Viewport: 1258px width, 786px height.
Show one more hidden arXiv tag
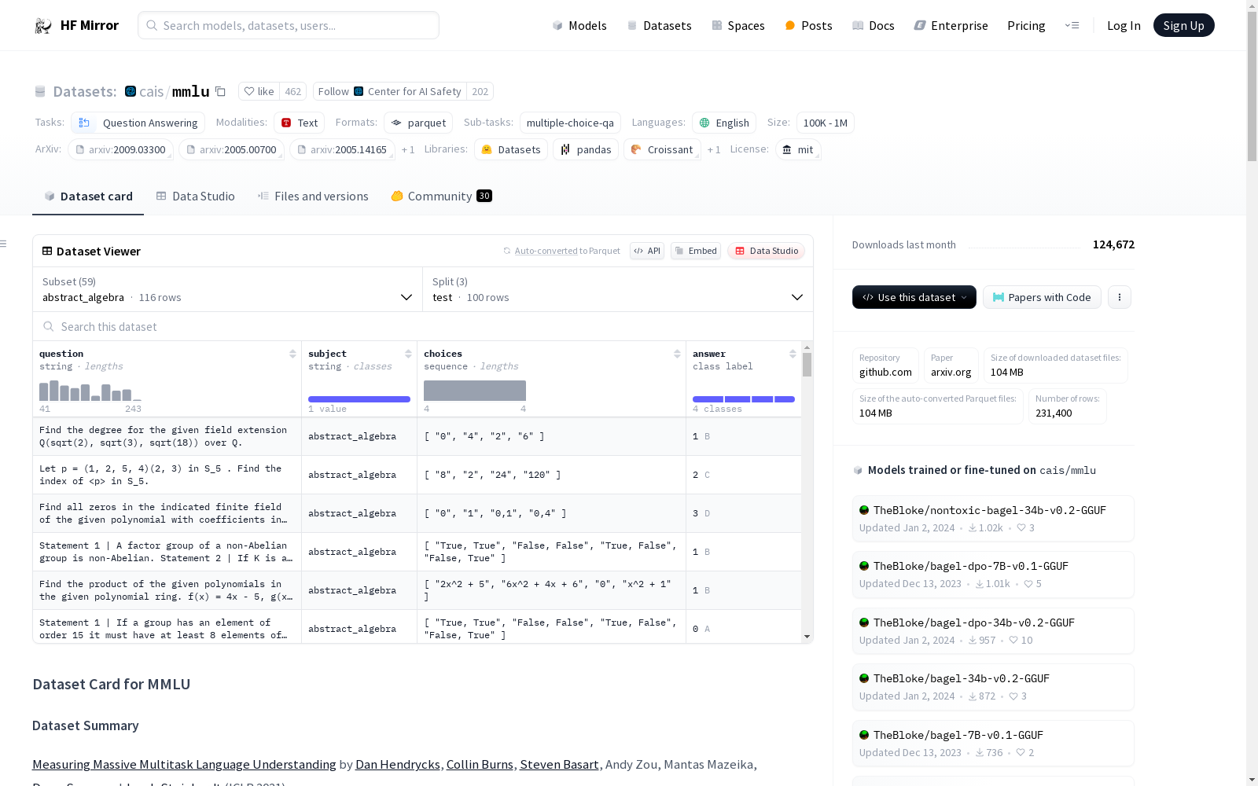(x=408, y=149)
